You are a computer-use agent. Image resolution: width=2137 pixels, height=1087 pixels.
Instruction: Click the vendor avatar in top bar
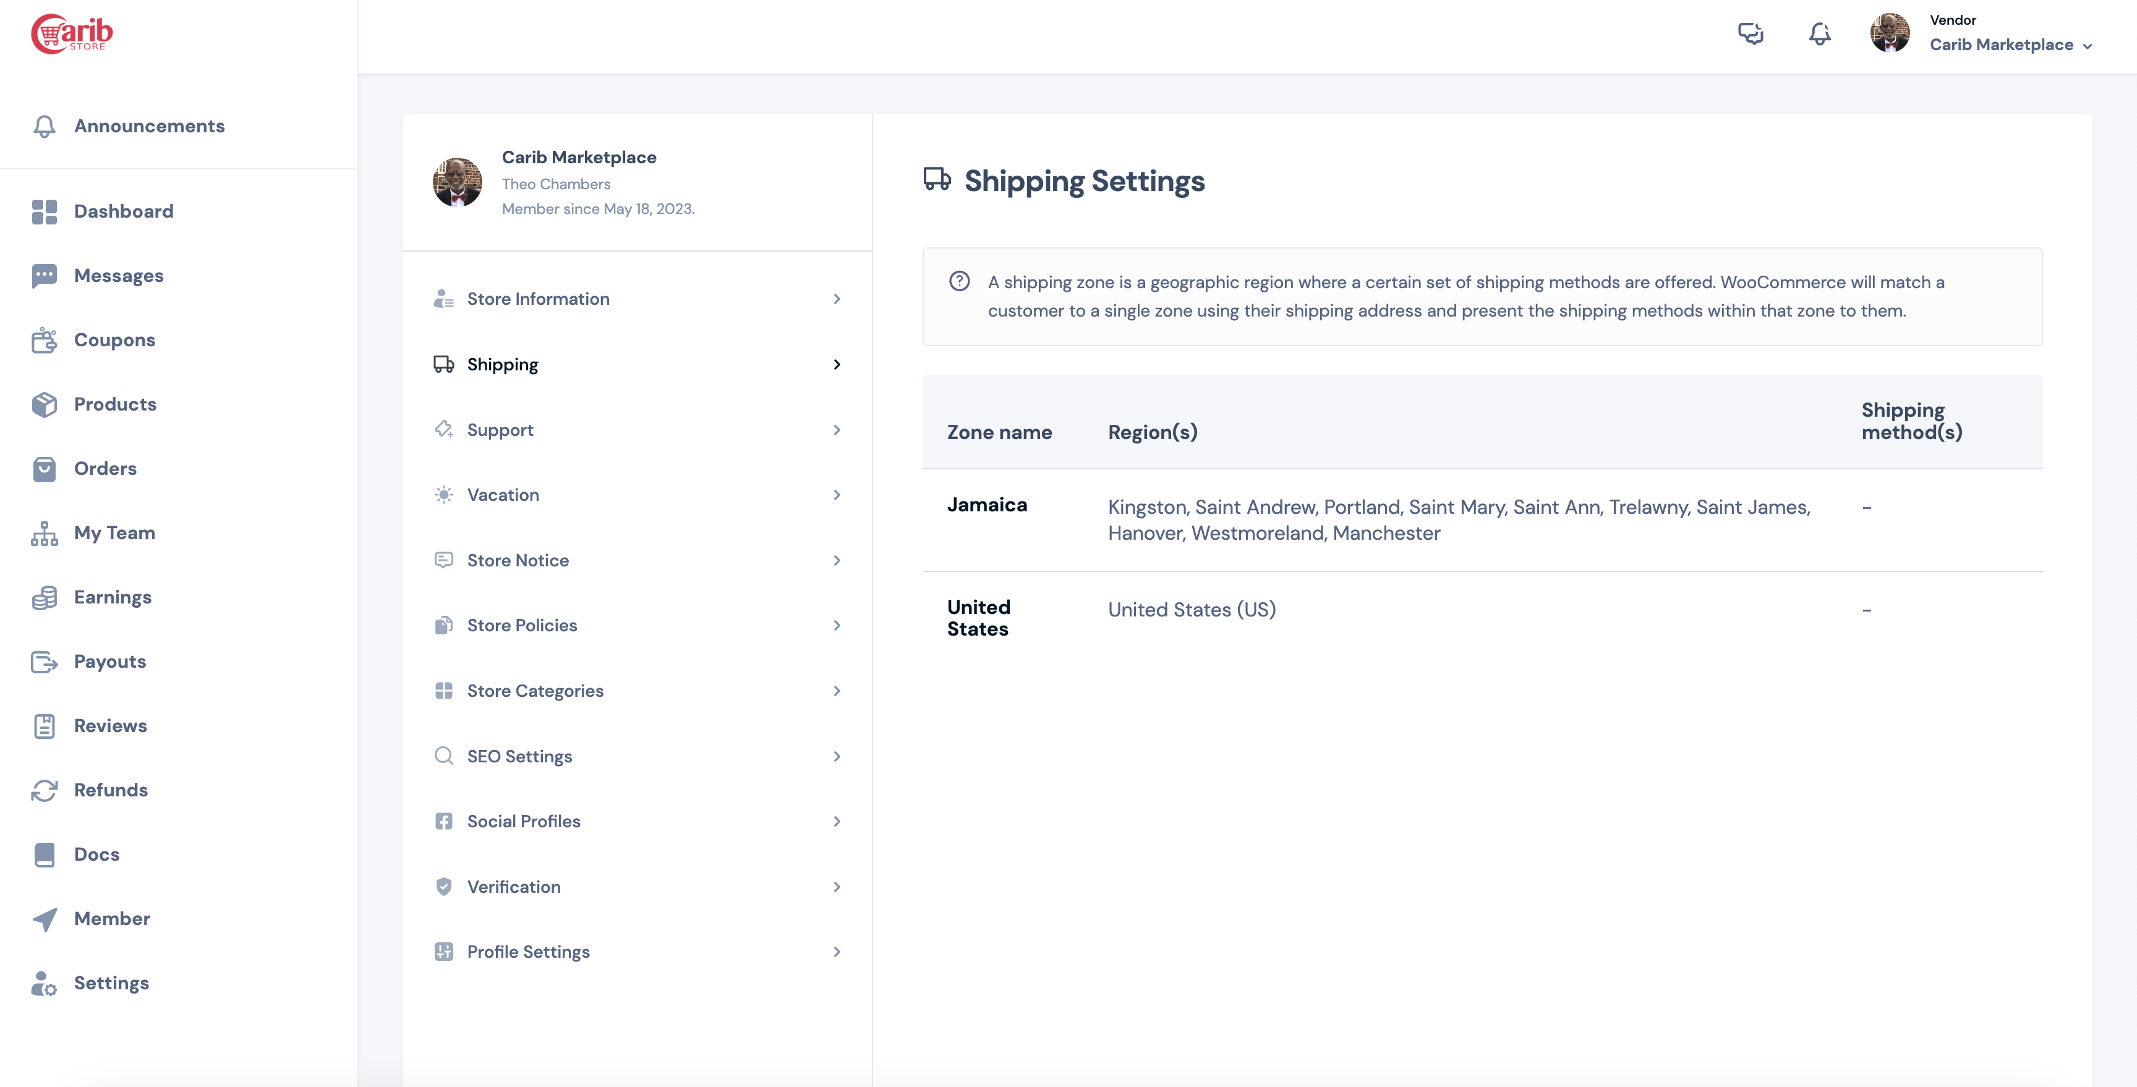tap(1890, 33)
